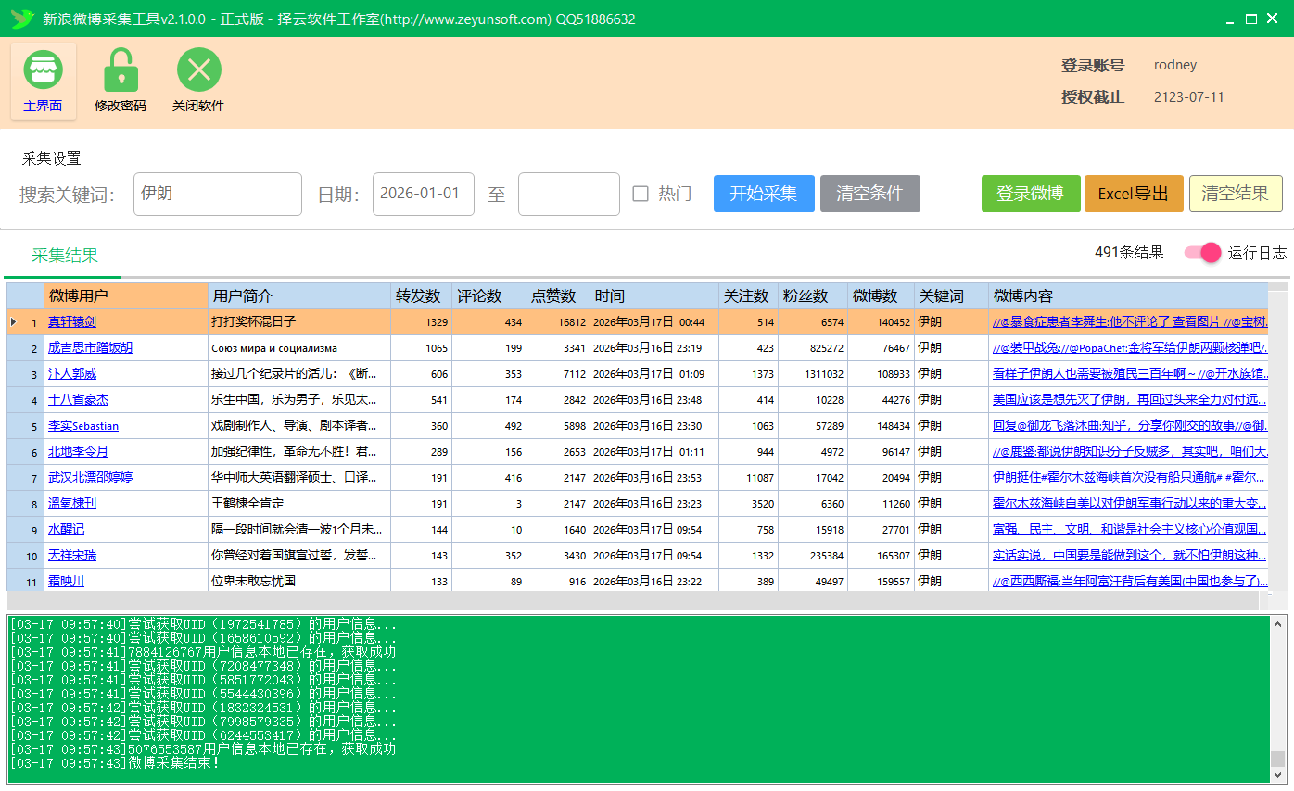Screen dimensions: 1294x791
Task: Click the bird logo in the title bar
Action: coord(22,18)
